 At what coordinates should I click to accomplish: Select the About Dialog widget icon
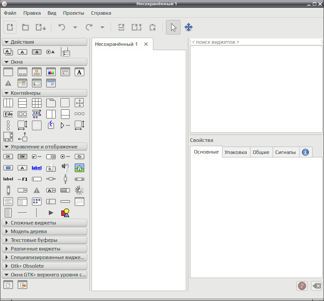(x=37, y=72)
